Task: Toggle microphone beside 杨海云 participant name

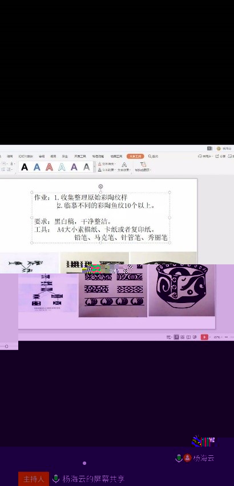Action: pos(179,458)
